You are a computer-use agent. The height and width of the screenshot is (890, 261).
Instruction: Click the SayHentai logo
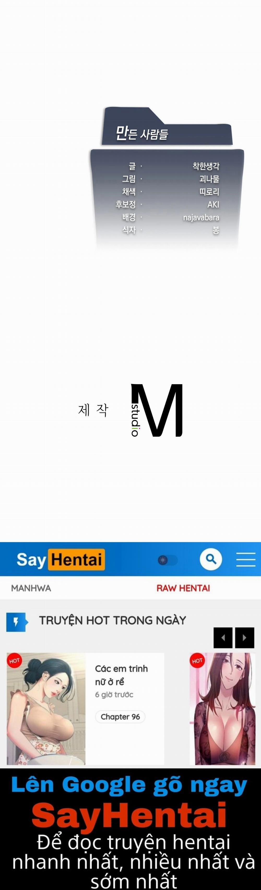(61, 559)
